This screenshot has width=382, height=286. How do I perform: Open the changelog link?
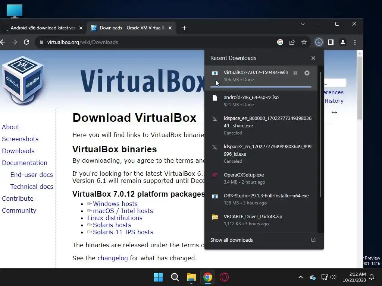coord(113,258)
